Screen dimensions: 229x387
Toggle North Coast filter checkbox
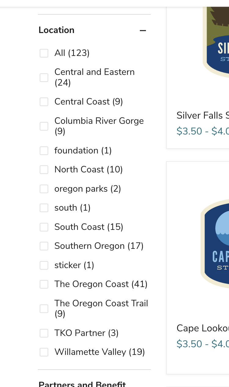[x=44, y=170]
